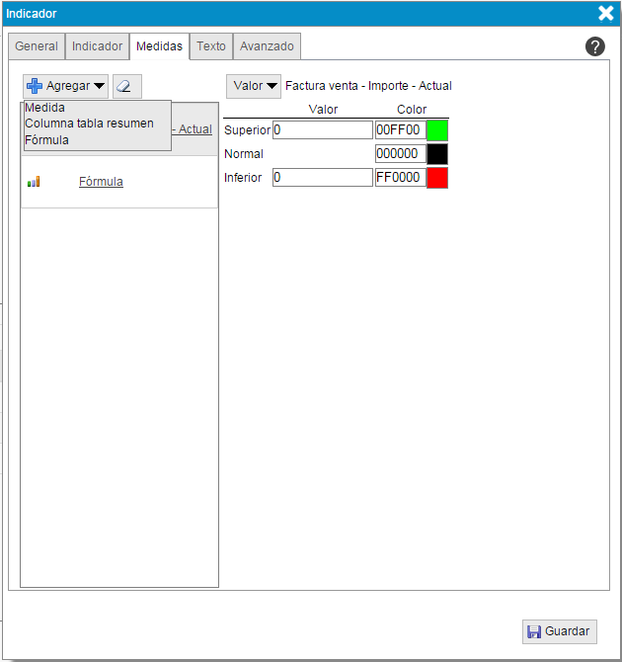This screenshot has width=622, height=662.
Task: Pick Fórmula in the dropdown menu
Action: tap(47, 140)
